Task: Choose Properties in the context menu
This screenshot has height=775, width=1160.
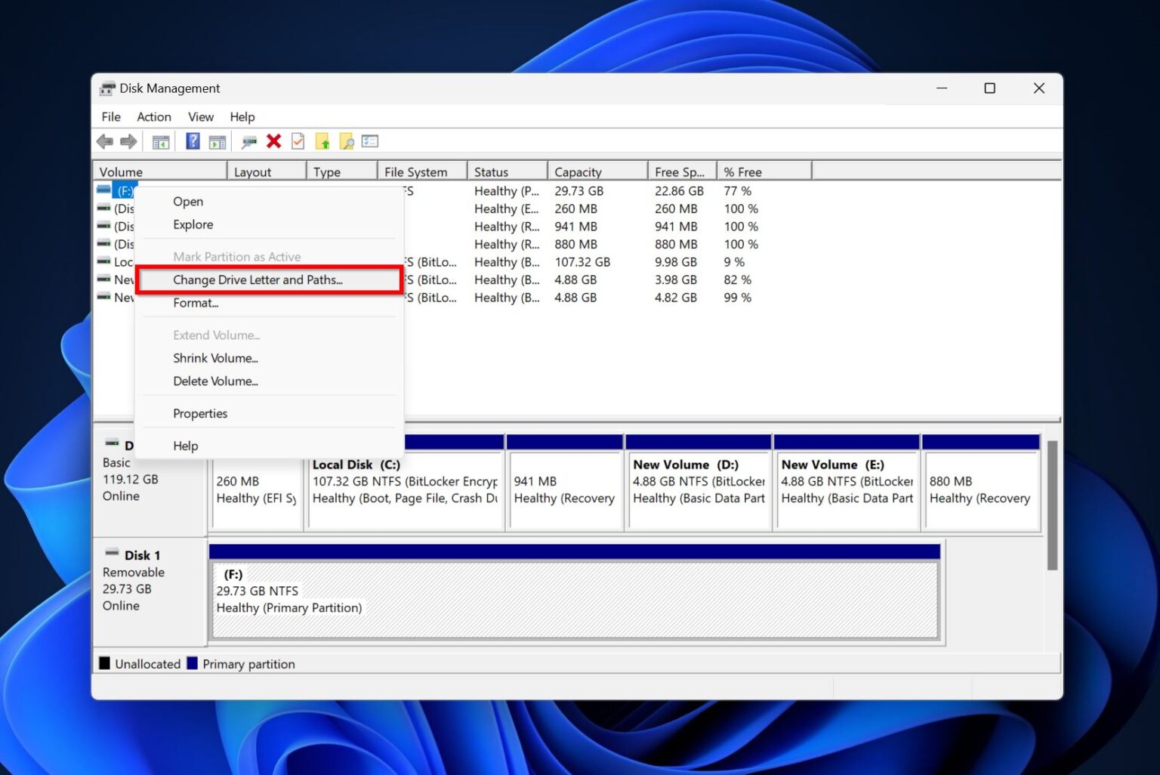Action: pyautogui.click(x=199, y=413)
